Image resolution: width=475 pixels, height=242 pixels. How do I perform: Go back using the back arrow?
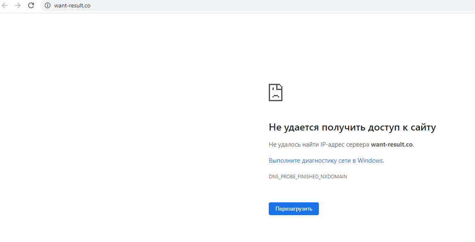[x=5, y=5]
